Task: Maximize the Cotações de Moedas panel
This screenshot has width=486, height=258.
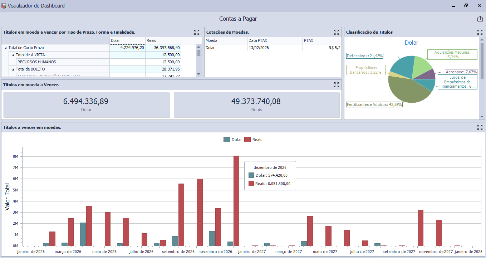Action: coord(336,32)
